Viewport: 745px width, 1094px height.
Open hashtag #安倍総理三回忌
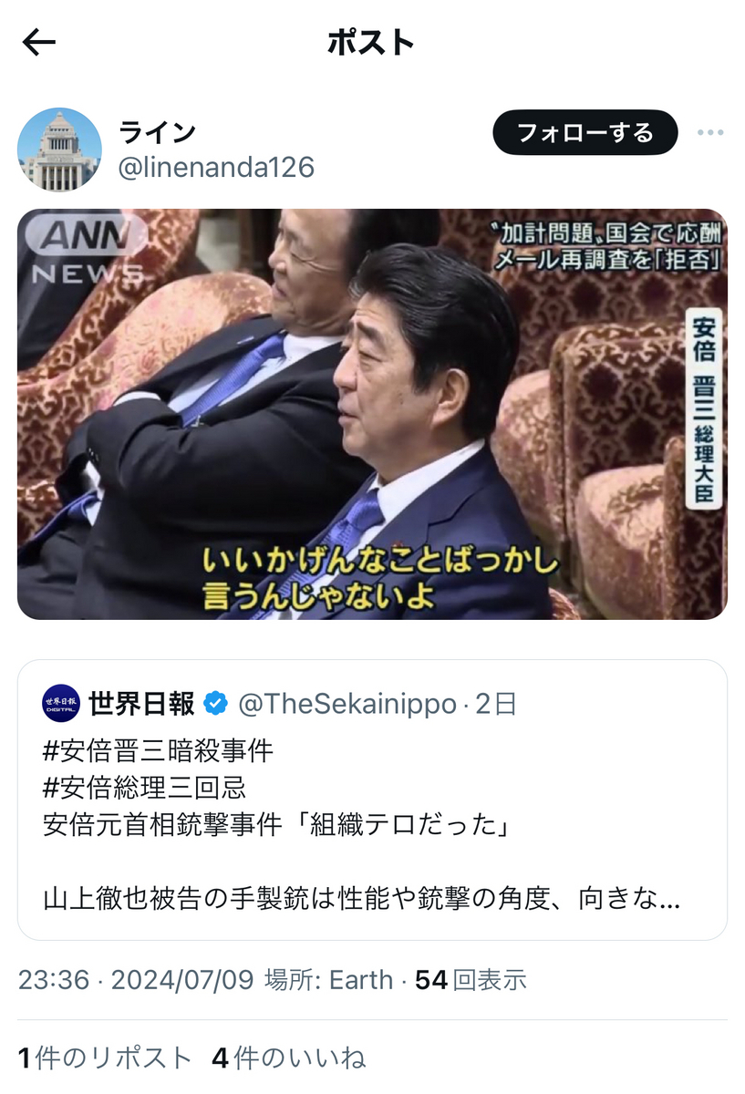tap(144, 788)
